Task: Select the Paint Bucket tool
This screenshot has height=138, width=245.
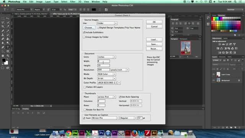Action: point(8,39)
